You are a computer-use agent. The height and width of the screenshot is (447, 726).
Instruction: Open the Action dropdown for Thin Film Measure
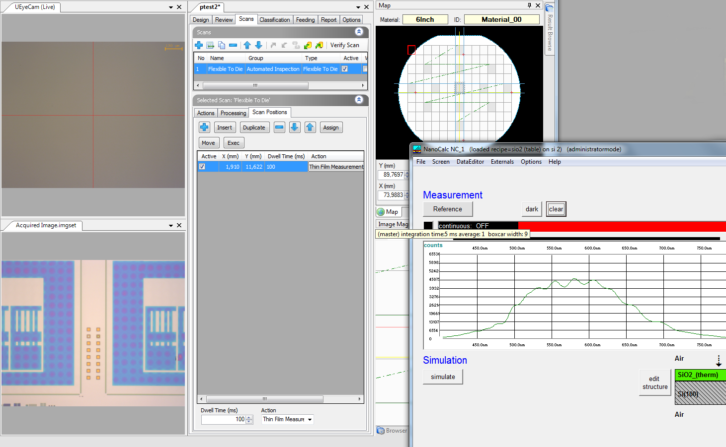tap(310, 420)
